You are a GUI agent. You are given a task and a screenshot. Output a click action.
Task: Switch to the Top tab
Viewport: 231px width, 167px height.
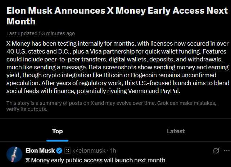coord(58,131)
